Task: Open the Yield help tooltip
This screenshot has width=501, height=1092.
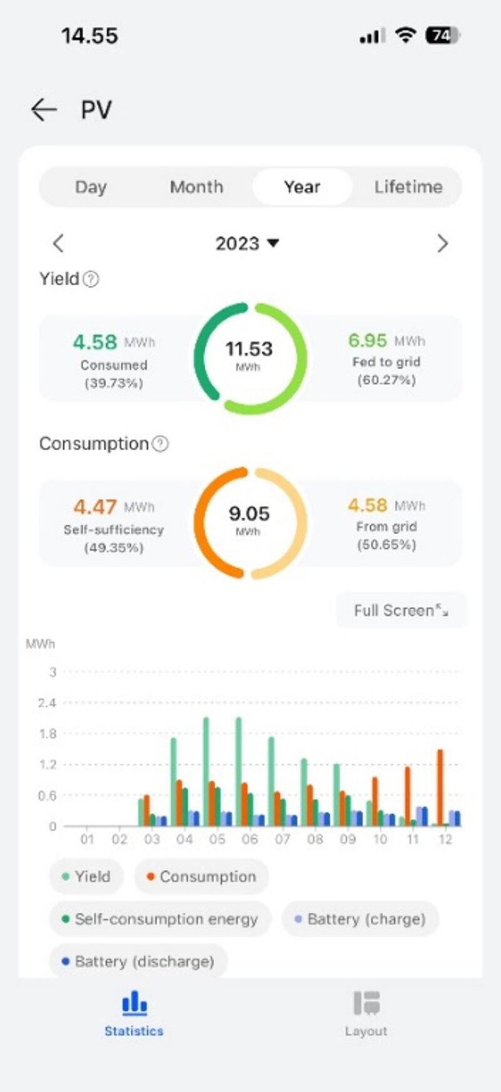Action: 90,280
